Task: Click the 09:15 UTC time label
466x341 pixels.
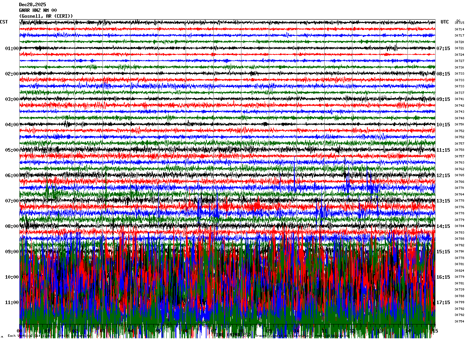Action: click(443, 99)
